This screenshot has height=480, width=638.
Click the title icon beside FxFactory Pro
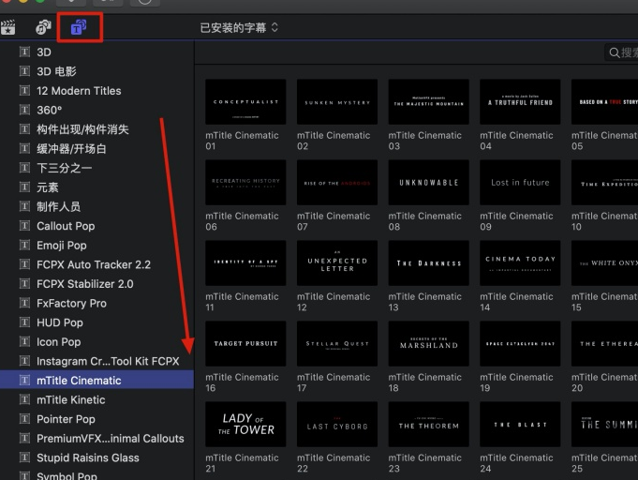(x=24, y=304)
